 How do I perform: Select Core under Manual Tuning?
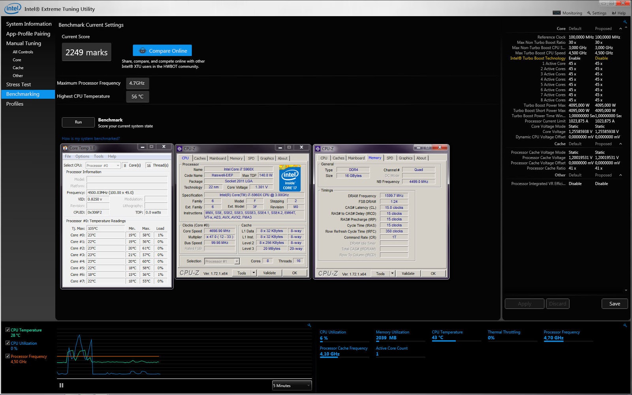click(x=17, y=60)
